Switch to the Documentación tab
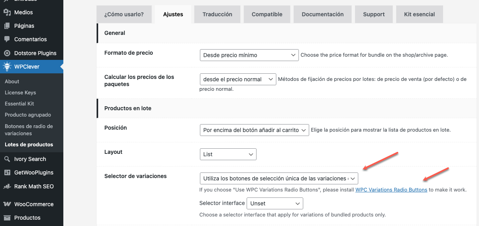 pos(323,14)
